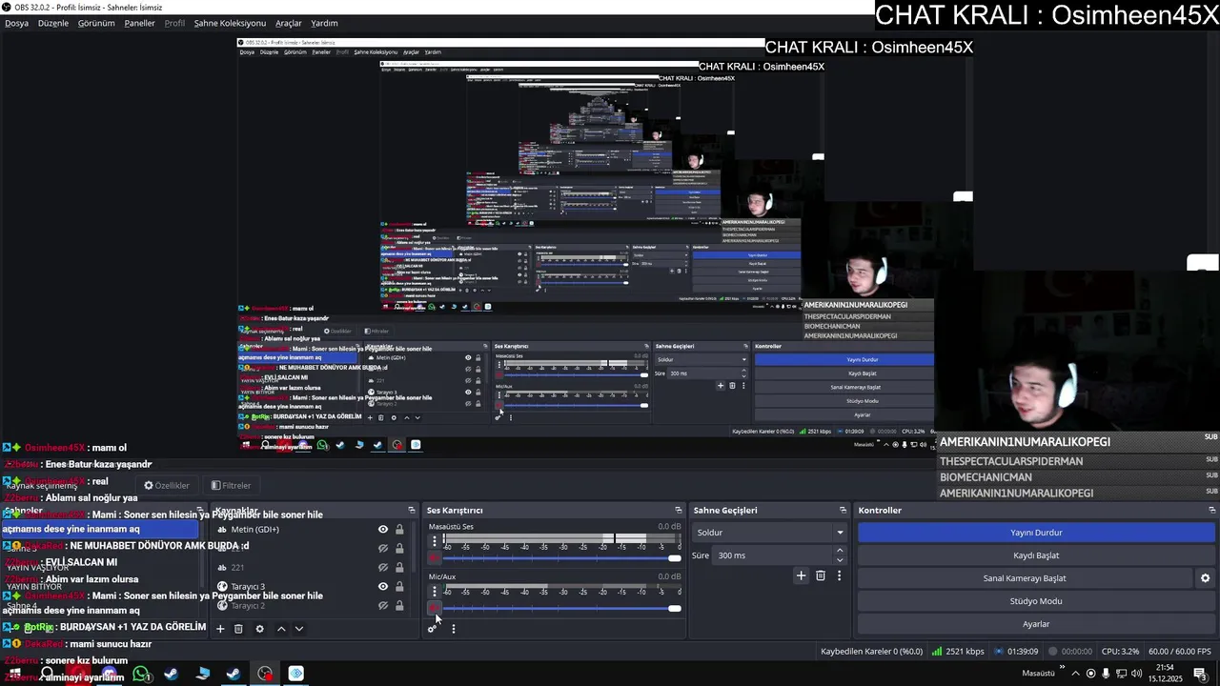Show hidden system tray icons chevron

click(x=1075, y=674)
